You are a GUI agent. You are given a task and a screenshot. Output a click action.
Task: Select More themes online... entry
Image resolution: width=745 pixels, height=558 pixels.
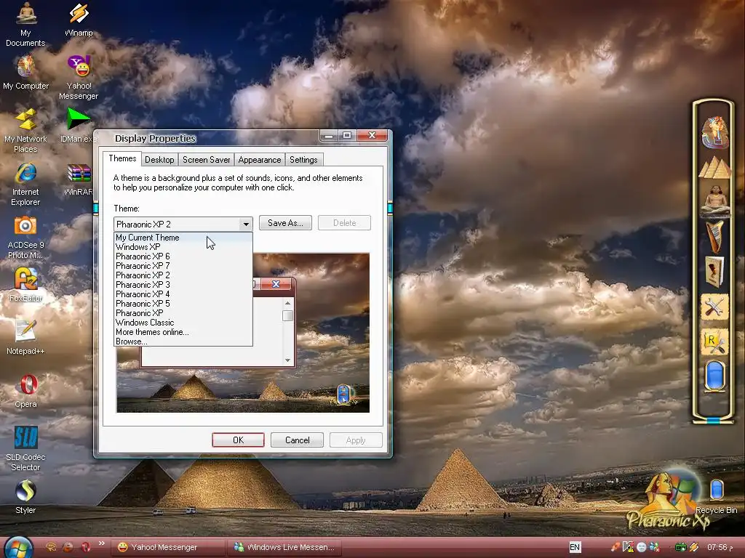pos(183,332)
